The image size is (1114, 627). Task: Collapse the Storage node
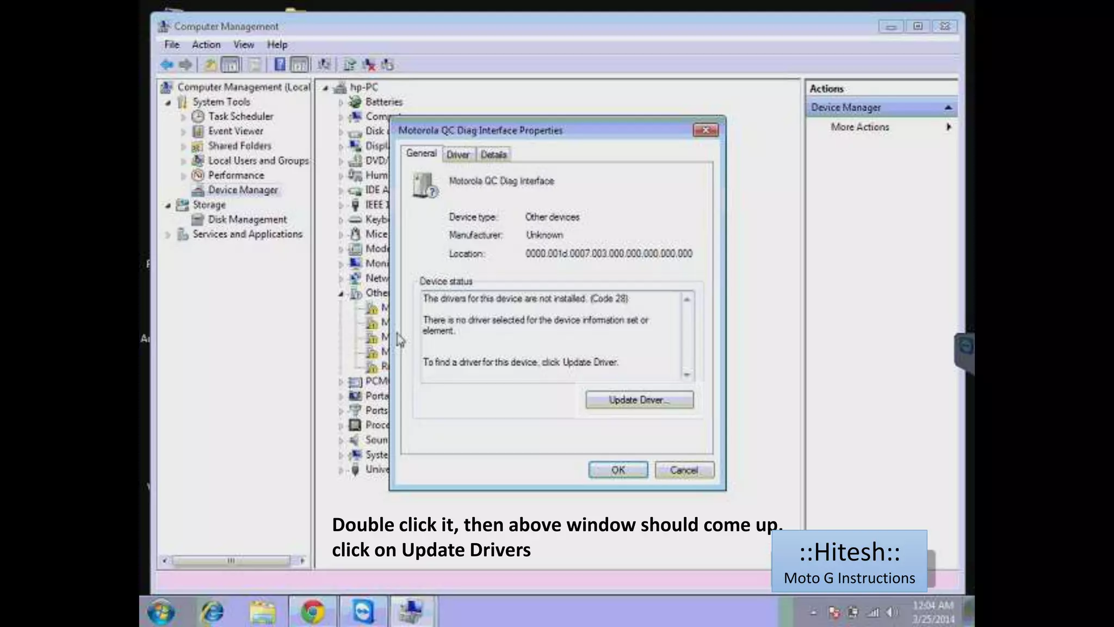pyautogui.click(x=168, y=205)
